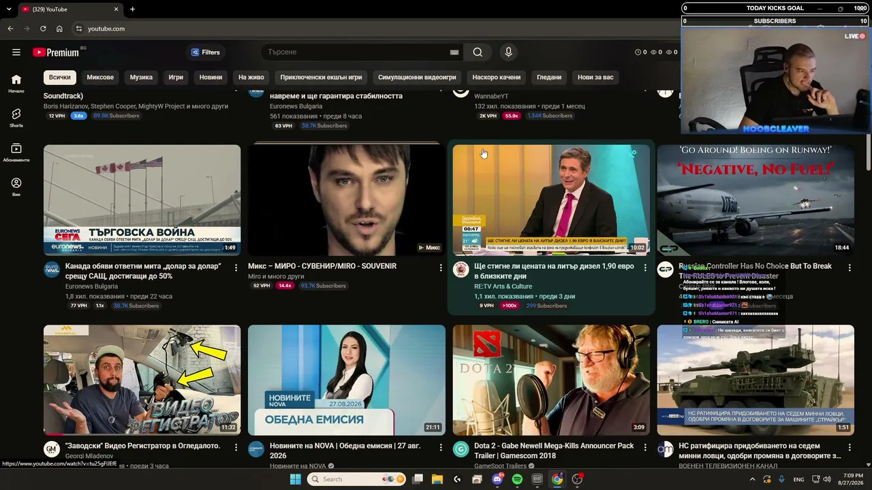Select the Гледани filter chip

[x=549, y=77]
